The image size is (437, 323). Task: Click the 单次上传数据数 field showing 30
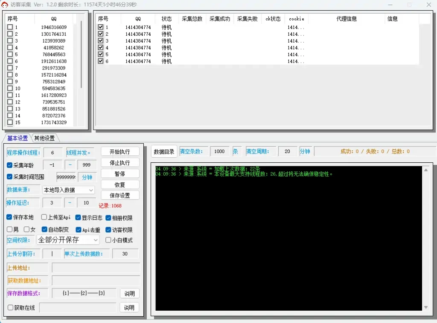125,254
